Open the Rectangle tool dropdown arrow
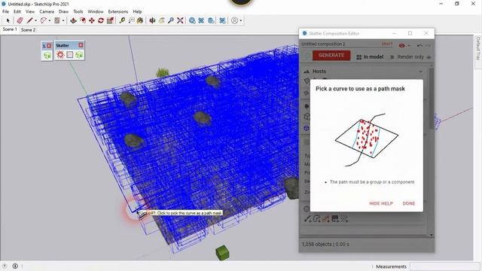The width and height of the screenshot is (482, 271). [x=63, y=20]
